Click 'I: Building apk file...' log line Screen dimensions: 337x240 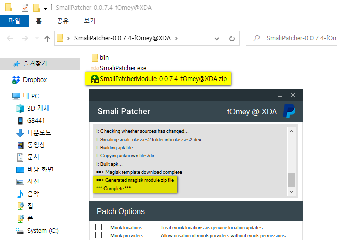tap(116, 148)
